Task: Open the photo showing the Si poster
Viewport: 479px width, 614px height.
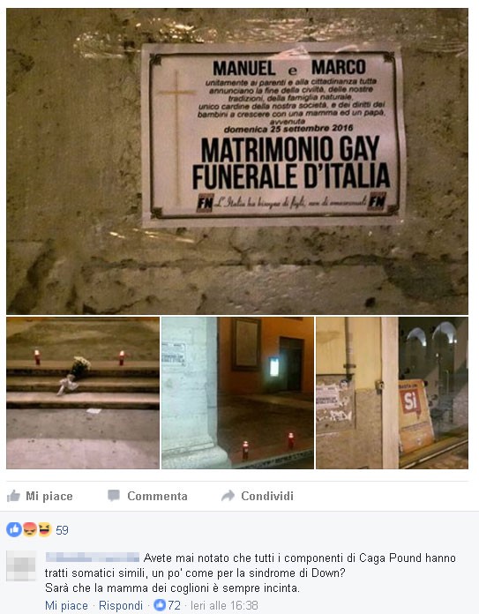Action: [x=392, y=393]
